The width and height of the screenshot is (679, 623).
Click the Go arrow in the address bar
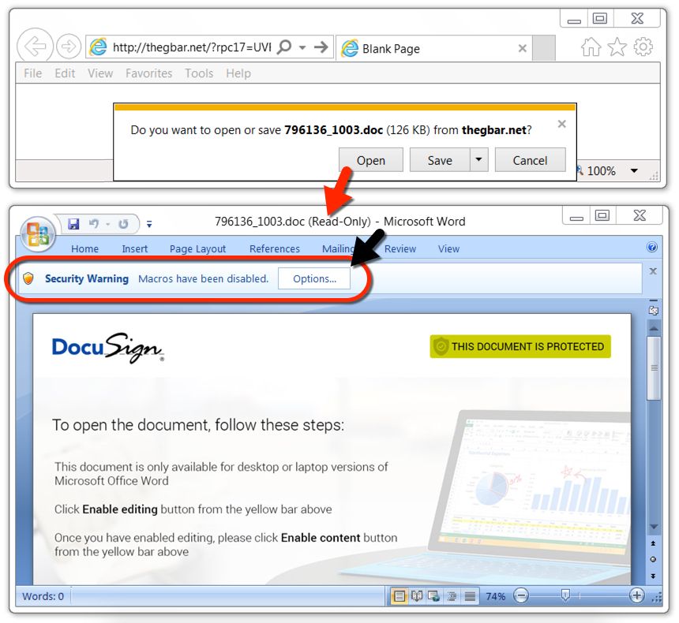point(321,47)
